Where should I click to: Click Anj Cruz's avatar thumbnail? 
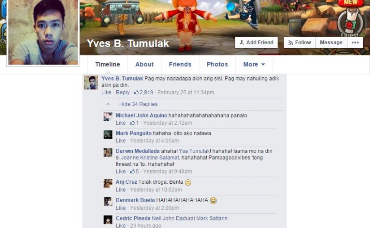point(108,183)
